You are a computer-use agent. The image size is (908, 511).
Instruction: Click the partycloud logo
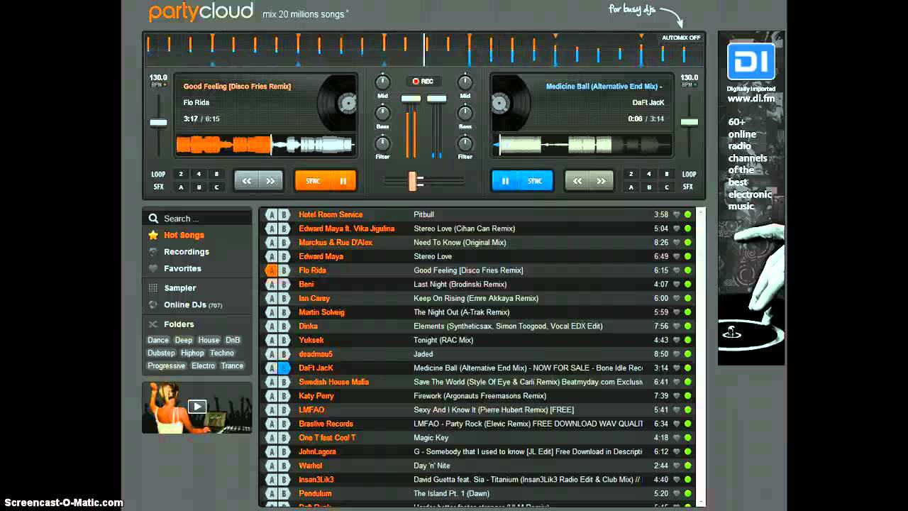[x=201, y=12]
